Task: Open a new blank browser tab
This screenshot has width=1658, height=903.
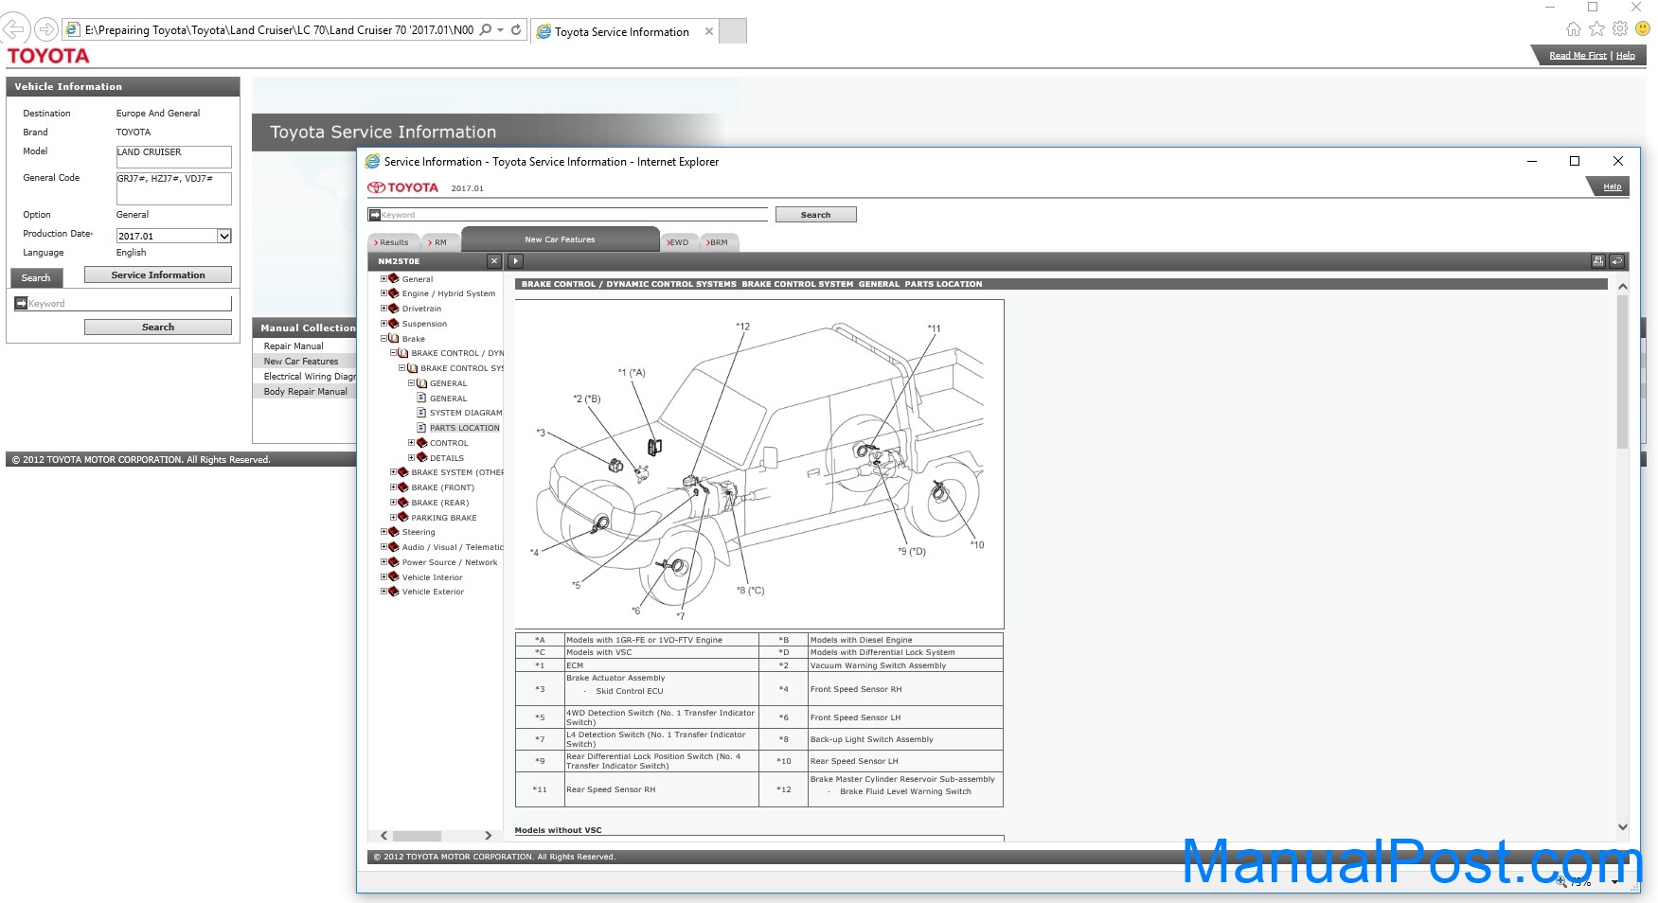Action: coord(733,31)
